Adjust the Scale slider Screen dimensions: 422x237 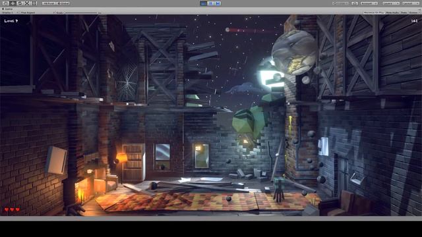[x=80, y=13]
